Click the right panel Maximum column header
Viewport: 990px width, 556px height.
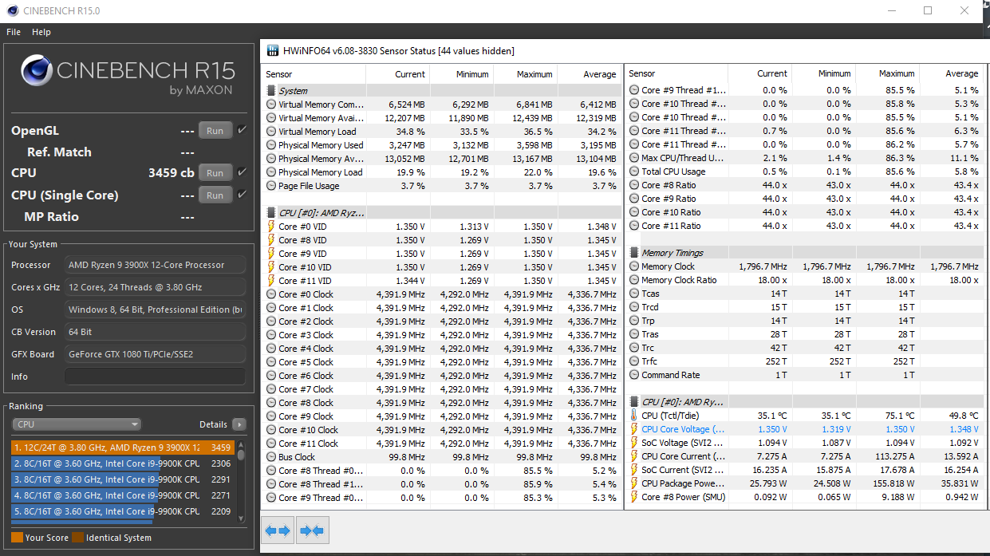click(x=887, y=73)
